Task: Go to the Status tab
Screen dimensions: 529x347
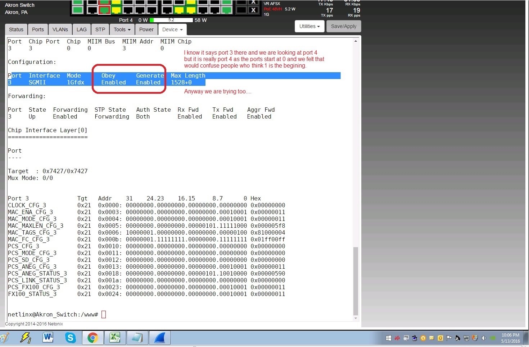Action: pyautogui.click(x=16, y=29)
